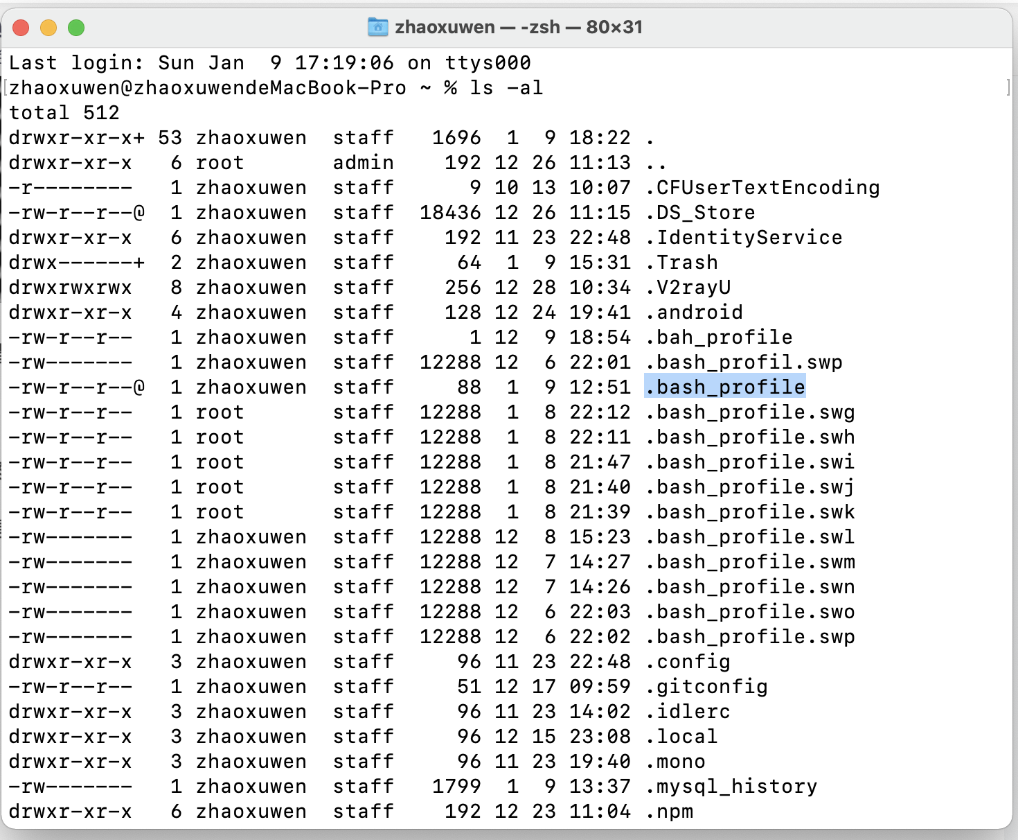This screenshot has width=1018, height=840.
Task: Click permissions drwx------+ on .Trash row
Action: coord(76,262)
